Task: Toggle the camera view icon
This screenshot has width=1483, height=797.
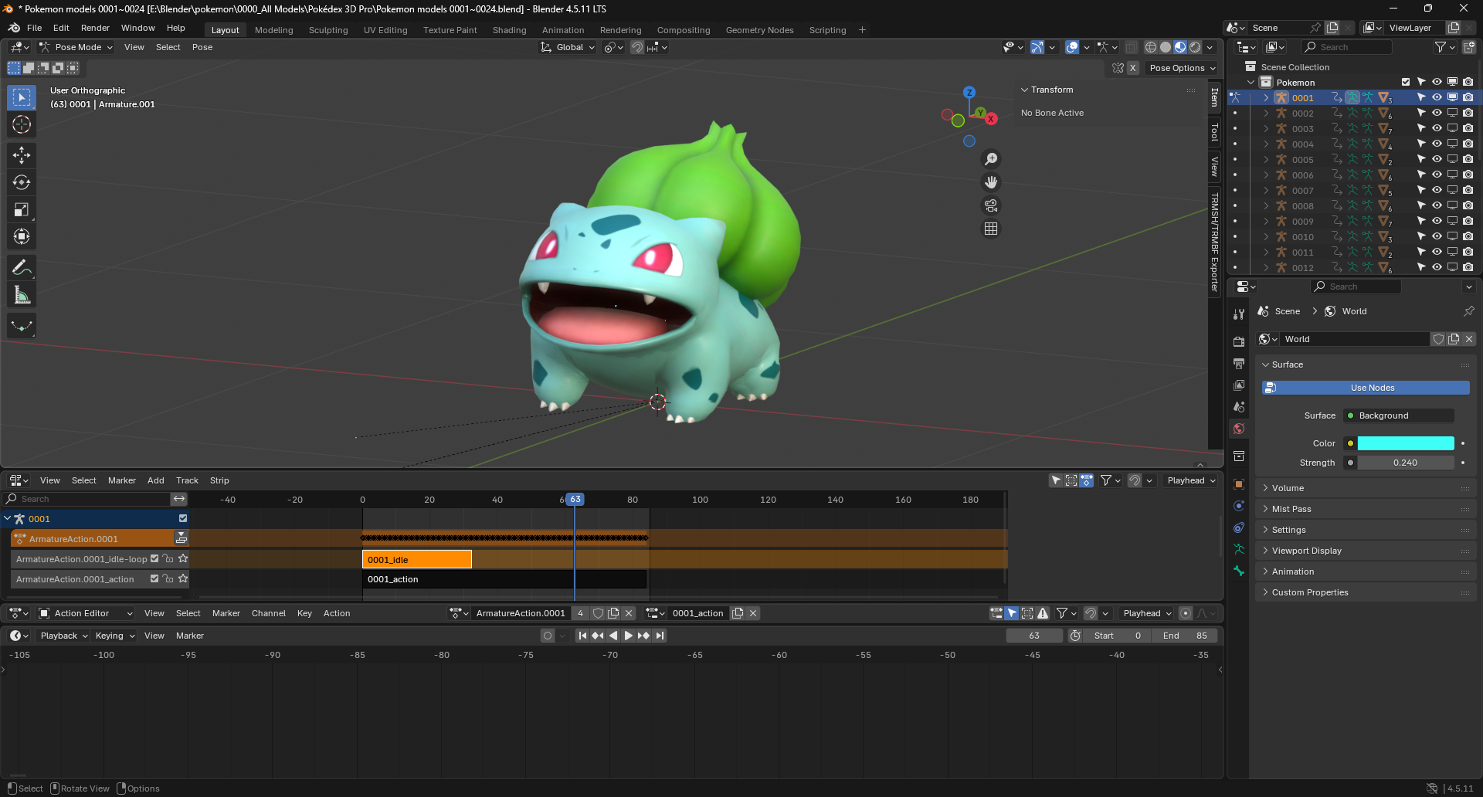Action: 991,205
